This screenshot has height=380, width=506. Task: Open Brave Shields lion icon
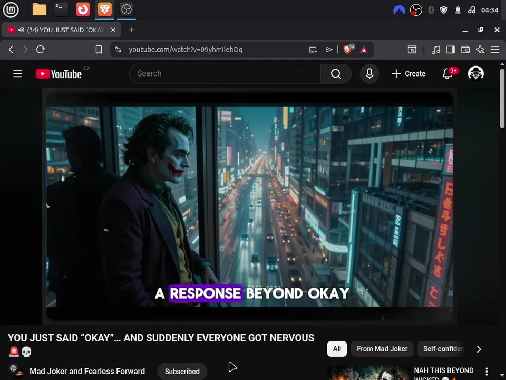pyautogui.click(x=348, y=49)
